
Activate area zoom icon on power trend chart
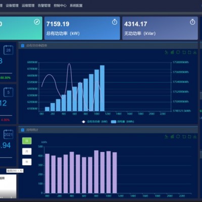(184, 52)
